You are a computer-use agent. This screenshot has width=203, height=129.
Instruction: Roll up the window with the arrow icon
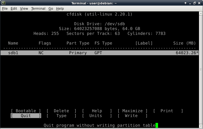tap(185, 3)
